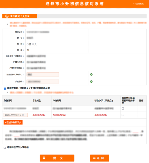149x163 pixels.
Task: Click 系统自动匹配 text under 户籍地址 column
Action: click(59, 115)
